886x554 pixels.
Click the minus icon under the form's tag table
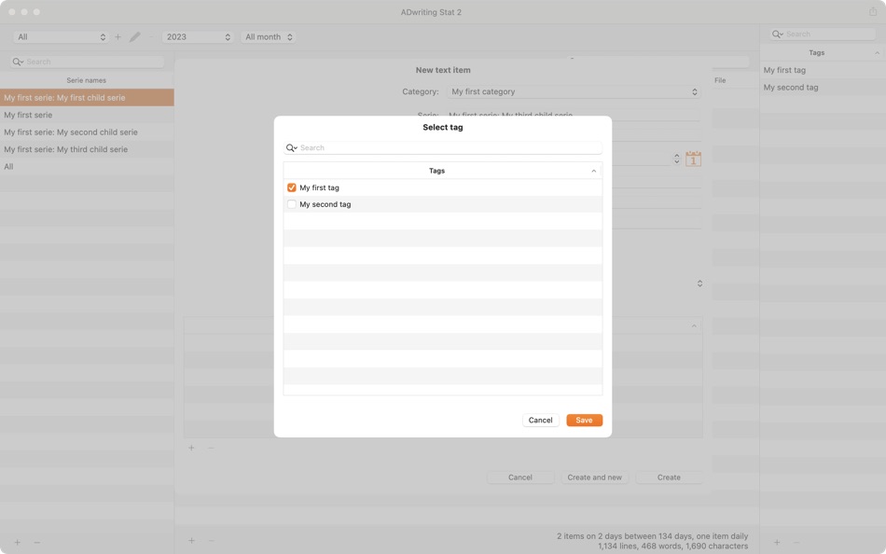pos(211,448)
